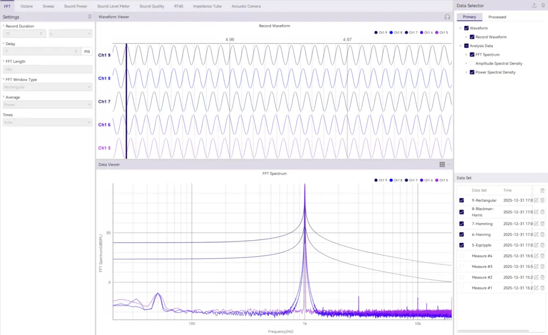Open the FFT Window Type dropdown

[x=48, y=87]
